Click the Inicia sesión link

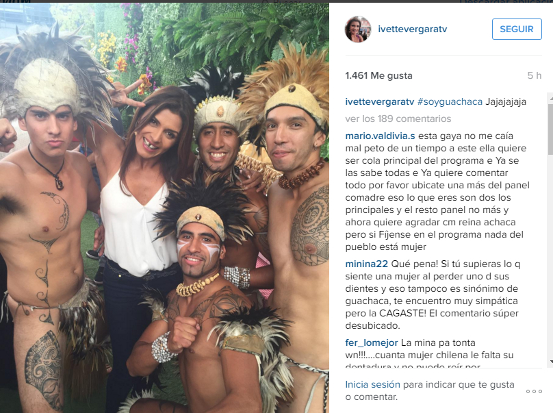tap(372, 384)
